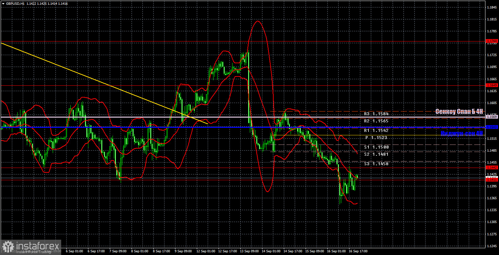Click the 1.1515 price axis label

pyautogui.click(x=492, y=138)
